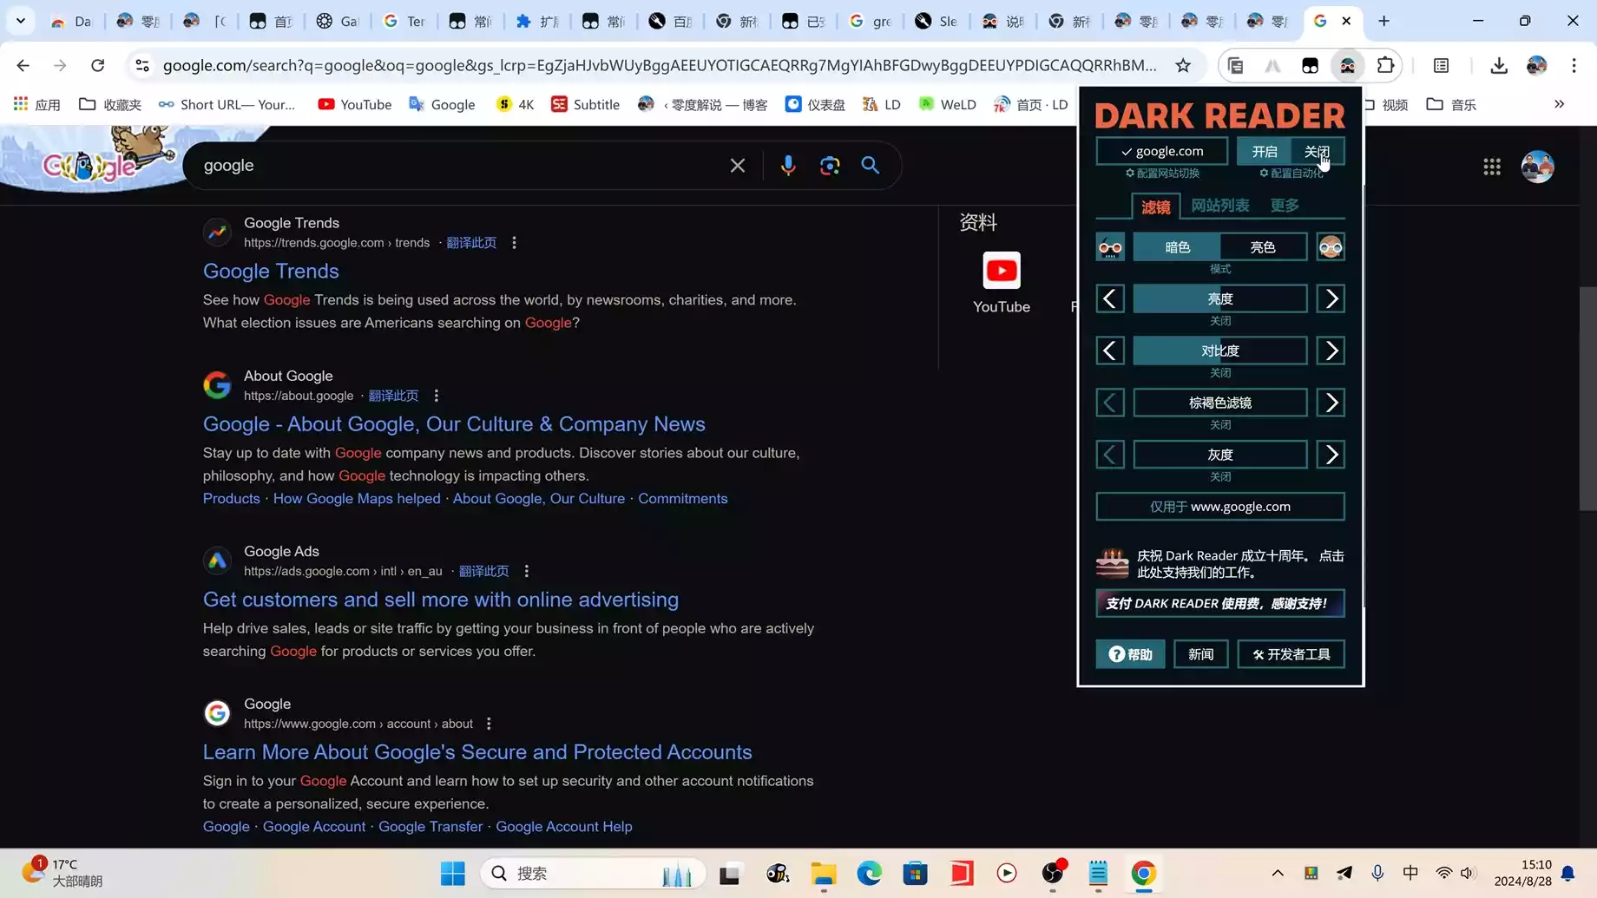The image size is (1597, 898).
Task: Open the 更多 tab in Dark Reader
Action: pos(1284,206)
